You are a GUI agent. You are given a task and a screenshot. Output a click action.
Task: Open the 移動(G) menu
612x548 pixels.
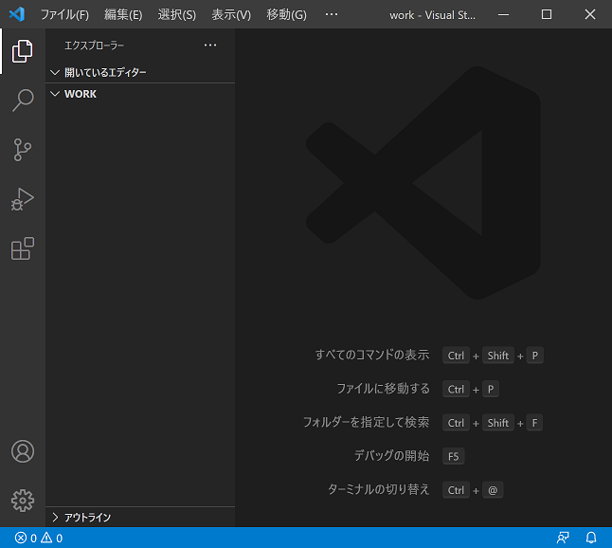[286, 15]
